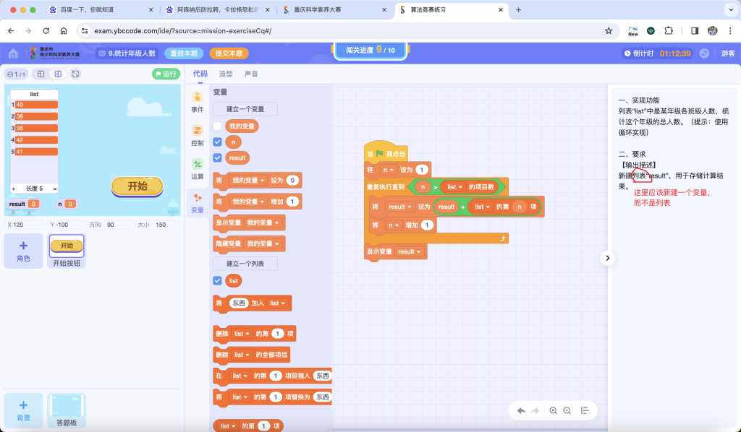Bookmark this page with the star icon

tap(609, 30)
